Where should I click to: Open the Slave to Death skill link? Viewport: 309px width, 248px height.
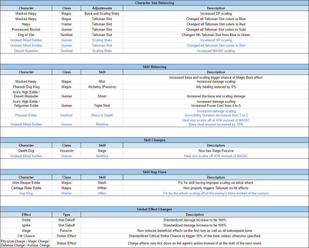coord(102,115)
